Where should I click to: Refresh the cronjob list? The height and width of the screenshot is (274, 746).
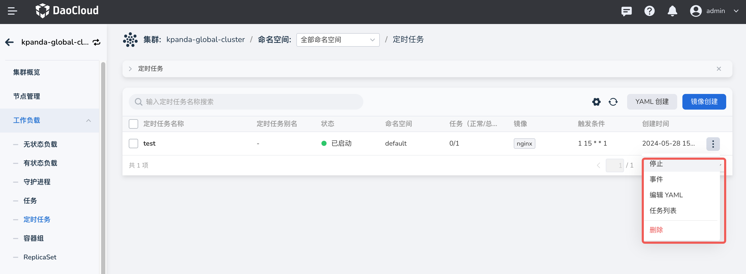(x=613, y=102)
